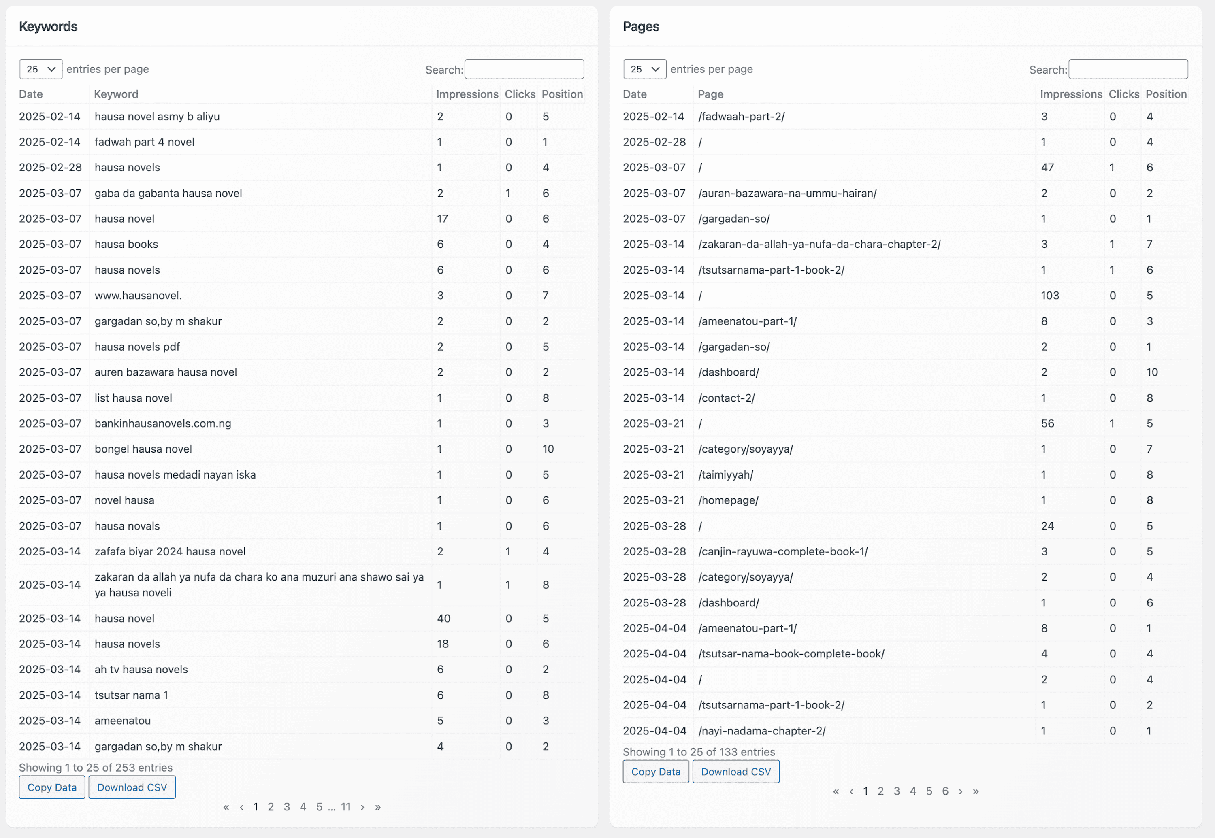Go to previous Pages table page arrow
Screen dimensions: 1215x838
(851, 791)
